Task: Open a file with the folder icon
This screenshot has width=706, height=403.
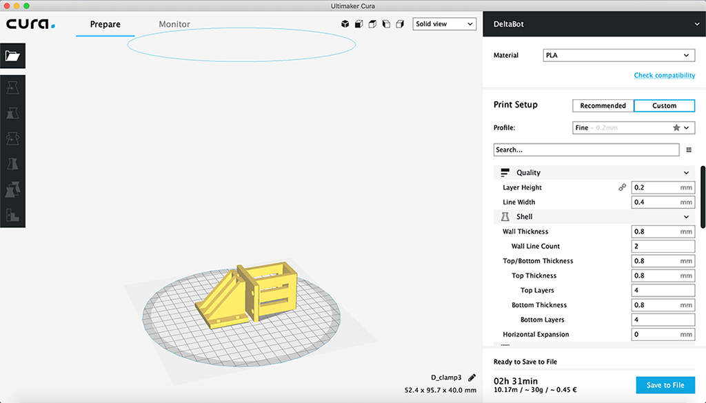Action: click(12, 56)
